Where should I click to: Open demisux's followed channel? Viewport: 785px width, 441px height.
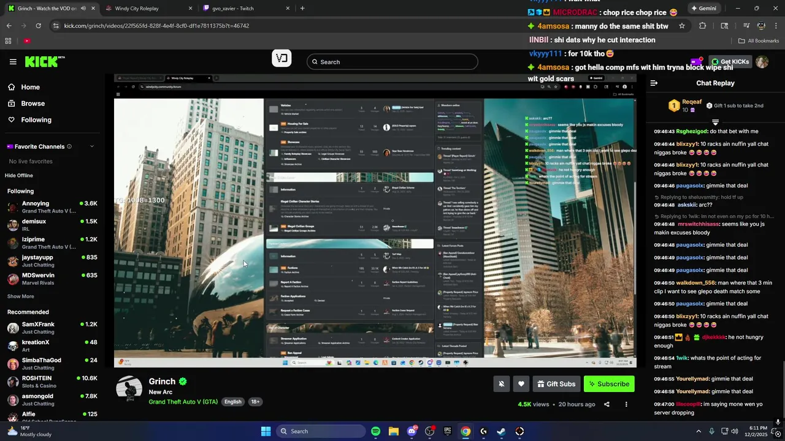point(52,225)
